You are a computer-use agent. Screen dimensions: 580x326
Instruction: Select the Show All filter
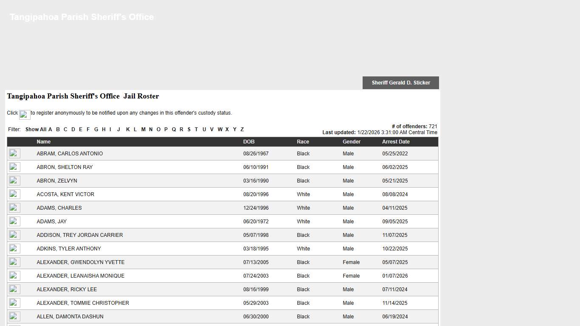point(36,129)
